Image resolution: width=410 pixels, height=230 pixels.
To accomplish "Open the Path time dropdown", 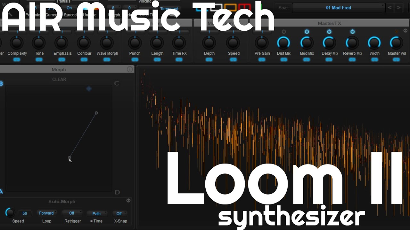I will tap(97, 213).
